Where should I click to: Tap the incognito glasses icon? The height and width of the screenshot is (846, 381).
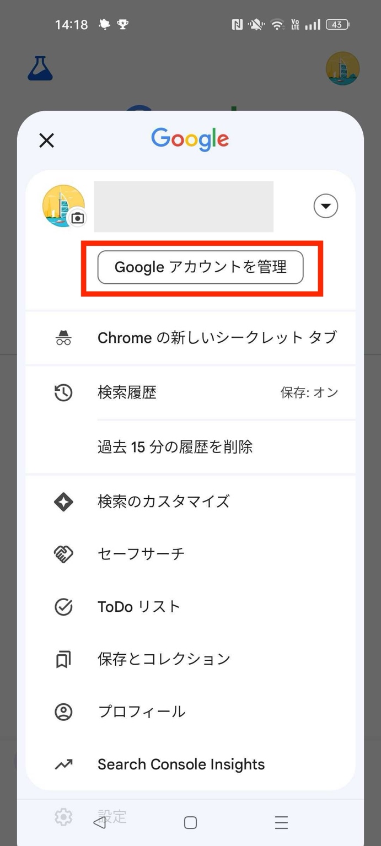click(63, 337)
